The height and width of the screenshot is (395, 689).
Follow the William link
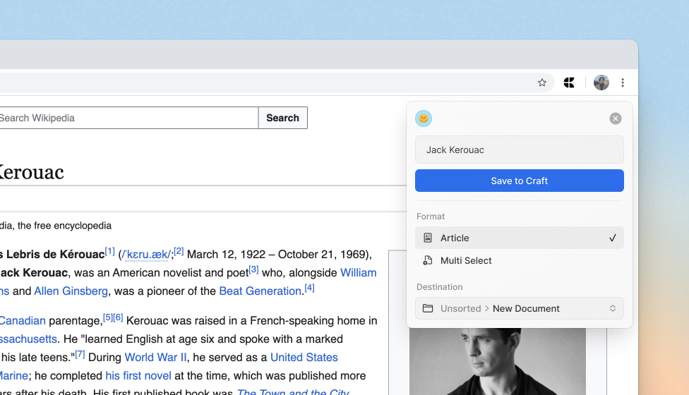click(358, 273)
